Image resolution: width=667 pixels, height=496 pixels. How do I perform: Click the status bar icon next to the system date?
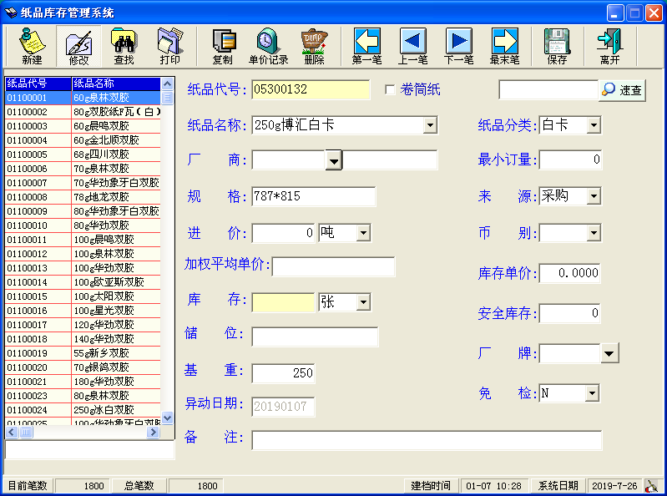651,485
